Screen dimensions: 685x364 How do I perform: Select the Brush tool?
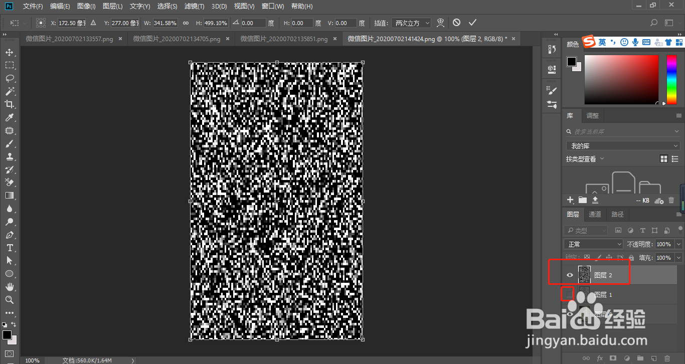9,143
